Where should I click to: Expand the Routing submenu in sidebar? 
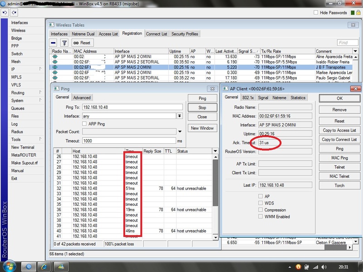tap(40, 92)
